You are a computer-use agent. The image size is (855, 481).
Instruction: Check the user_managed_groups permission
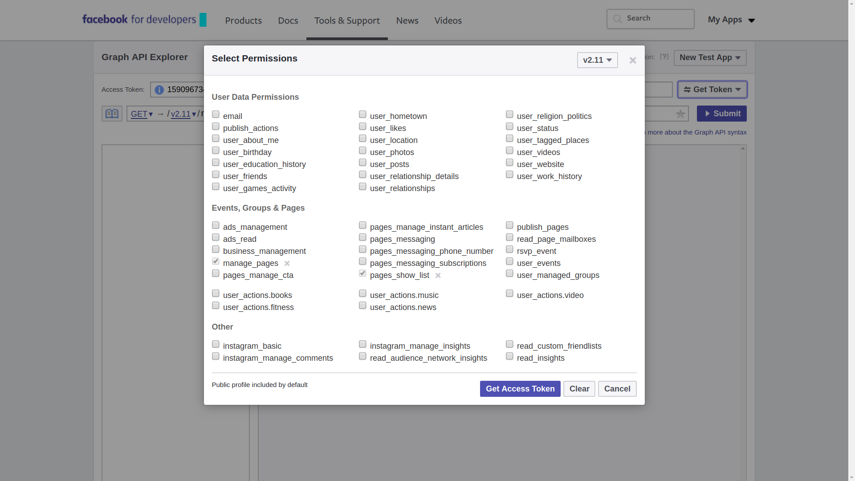[x=509, y=273]
